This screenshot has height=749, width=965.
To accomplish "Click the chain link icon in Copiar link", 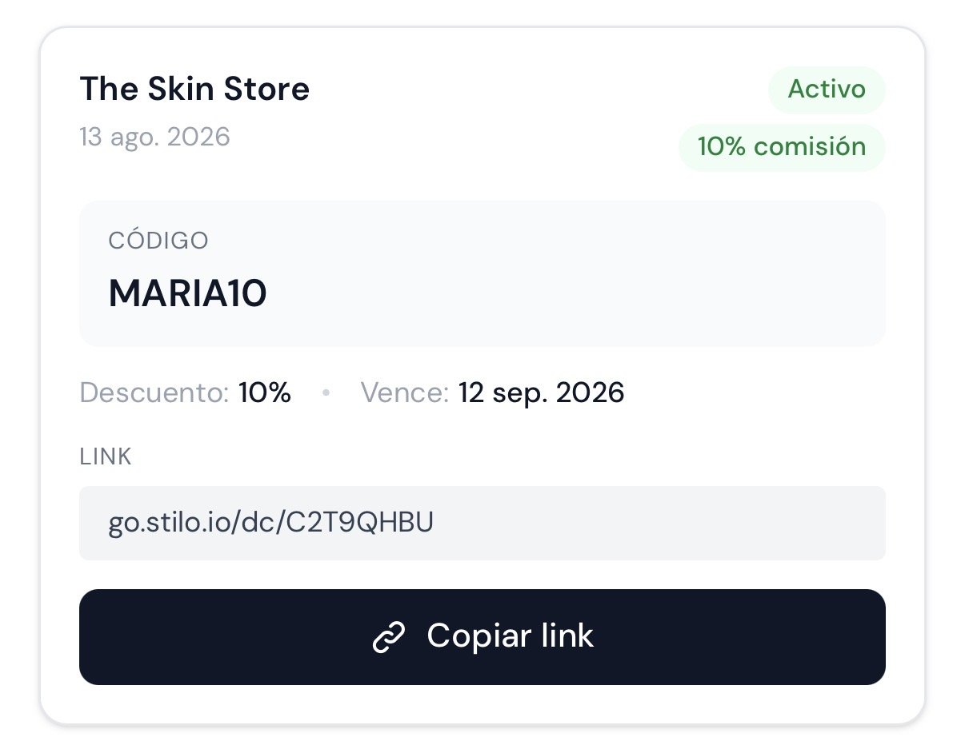I will tap(389, 637).
